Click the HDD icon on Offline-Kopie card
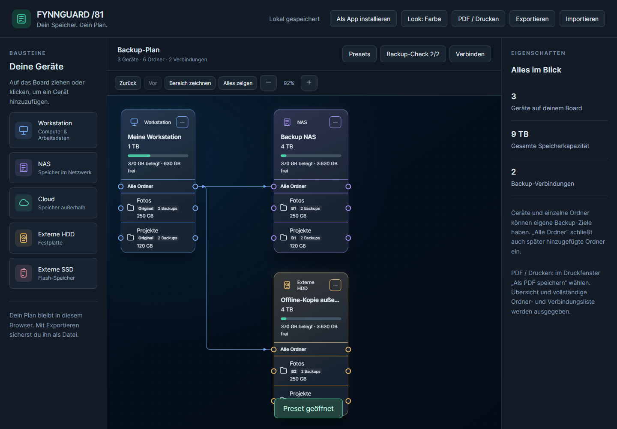 point(287,285)
